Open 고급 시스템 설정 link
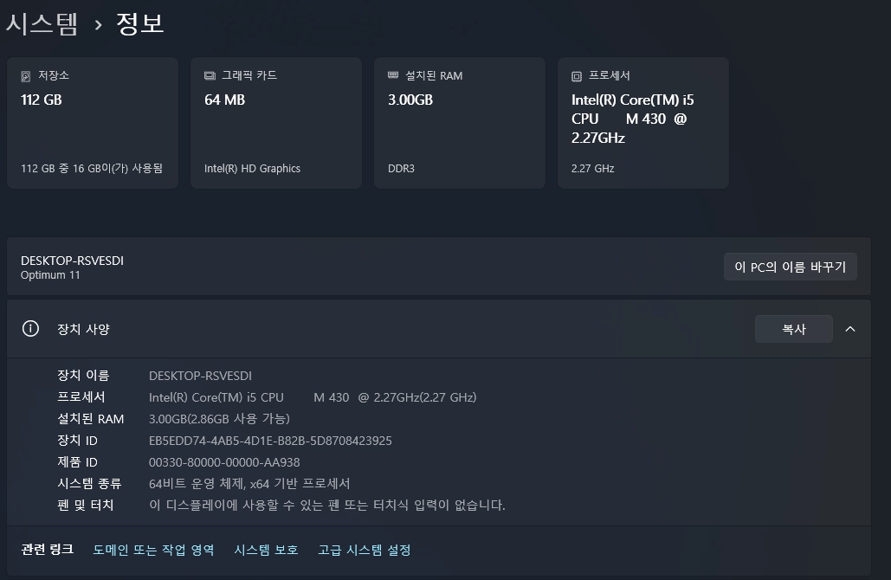891x580 pixels. [365, 550]
